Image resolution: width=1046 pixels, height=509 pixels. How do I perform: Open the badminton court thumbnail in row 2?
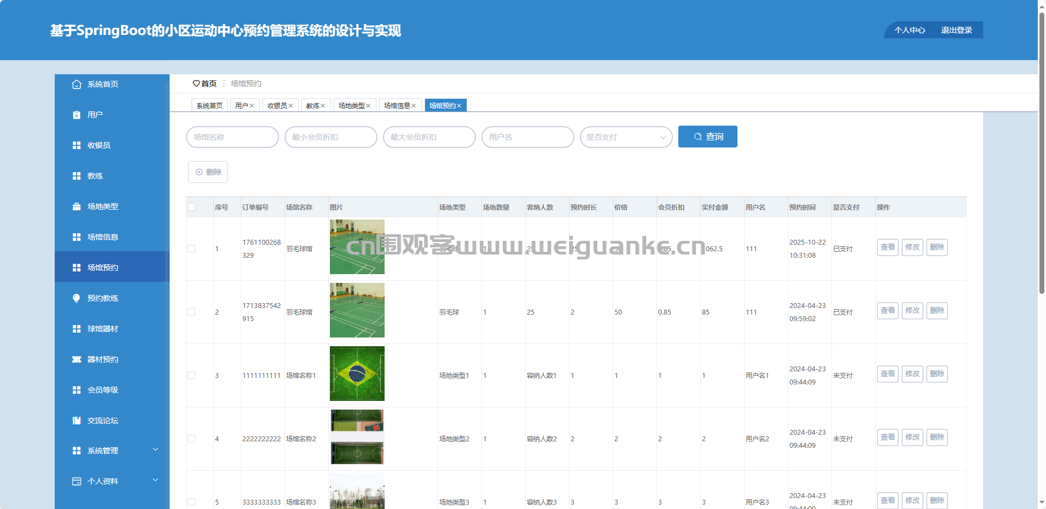tap(357, 310)
